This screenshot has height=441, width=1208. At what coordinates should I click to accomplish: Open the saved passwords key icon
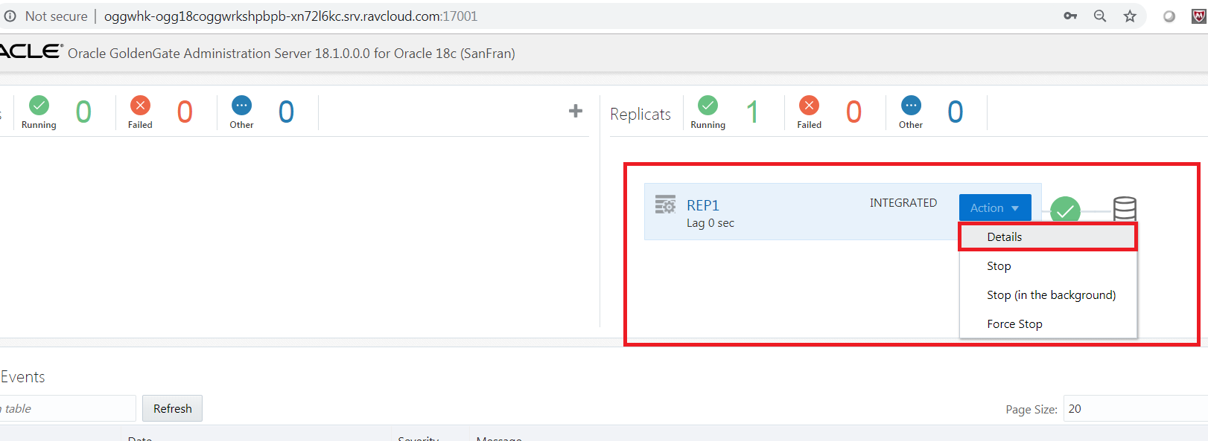(x=1070, y=16)
